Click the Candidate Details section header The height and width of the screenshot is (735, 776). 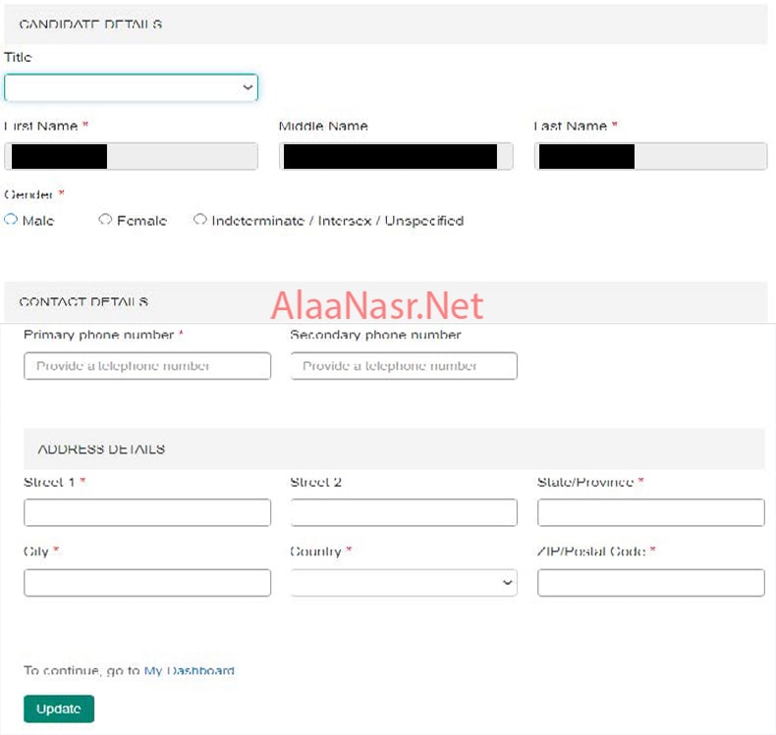[x=90, y=25]
